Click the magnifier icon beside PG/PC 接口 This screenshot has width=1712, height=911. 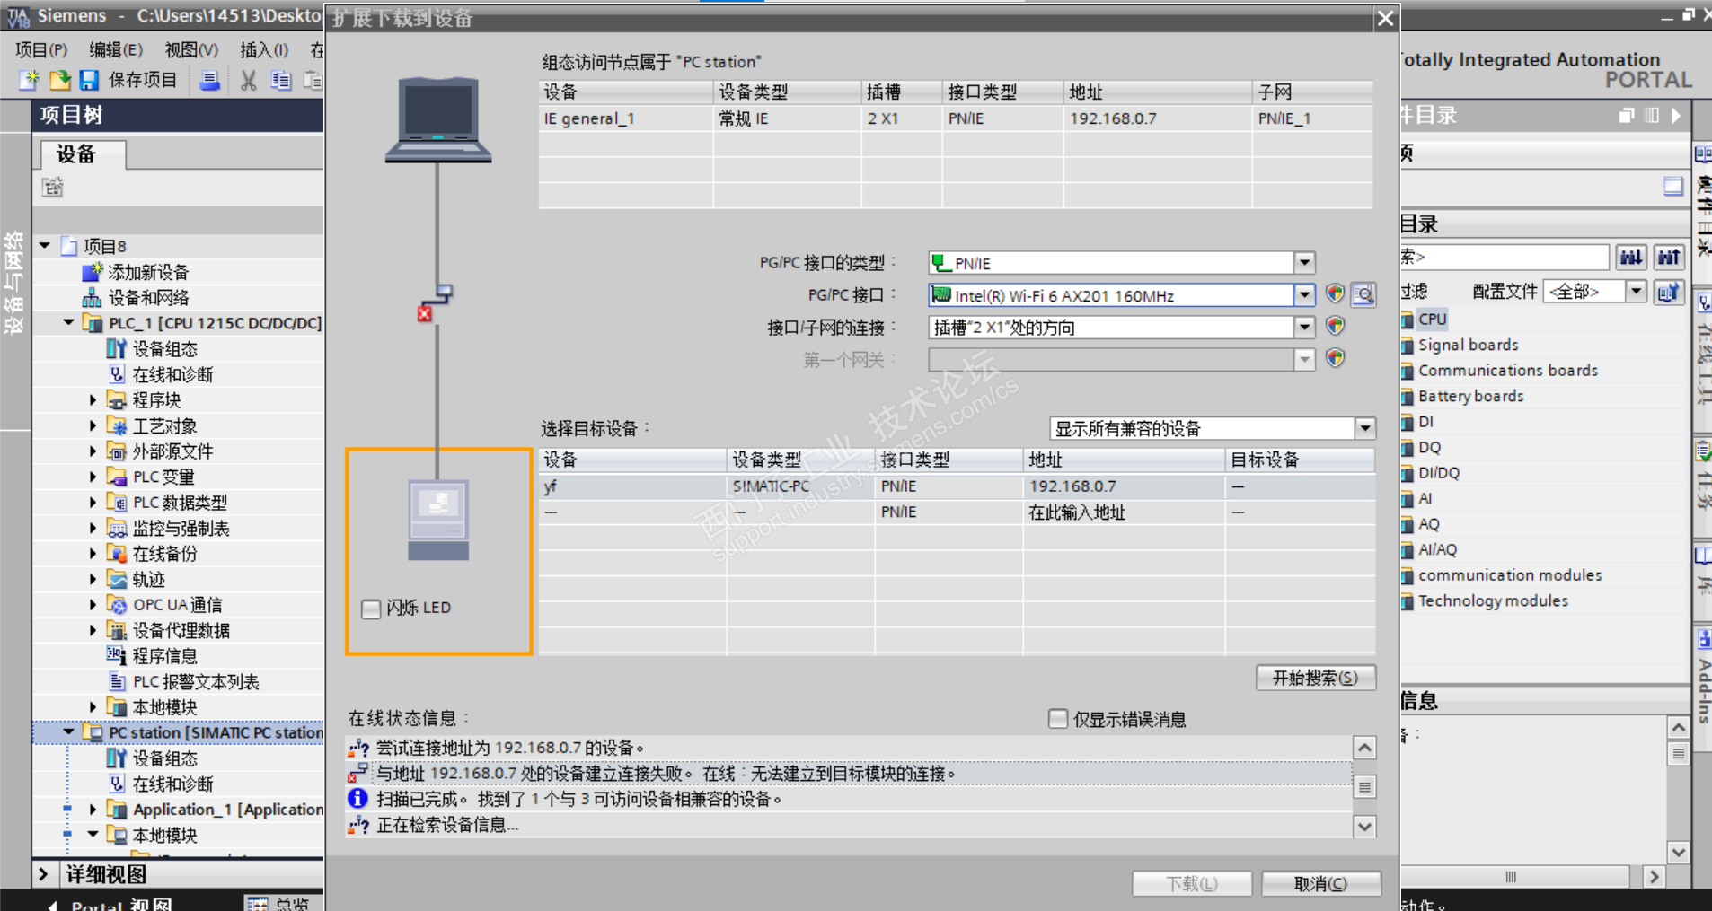pyautogui.click(x=1363, y=294)
